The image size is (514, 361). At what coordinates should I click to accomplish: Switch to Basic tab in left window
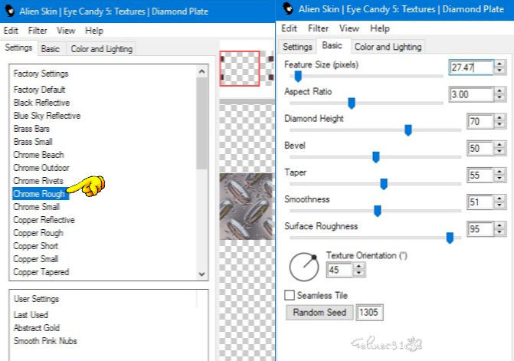[x=50, y=49]
